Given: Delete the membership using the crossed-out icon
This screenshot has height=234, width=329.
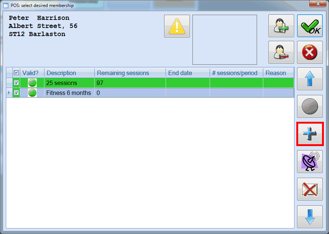Looking at the screenshot, I should coord(310,189).
